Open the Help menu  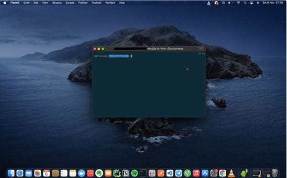click(x=122, y=3)
